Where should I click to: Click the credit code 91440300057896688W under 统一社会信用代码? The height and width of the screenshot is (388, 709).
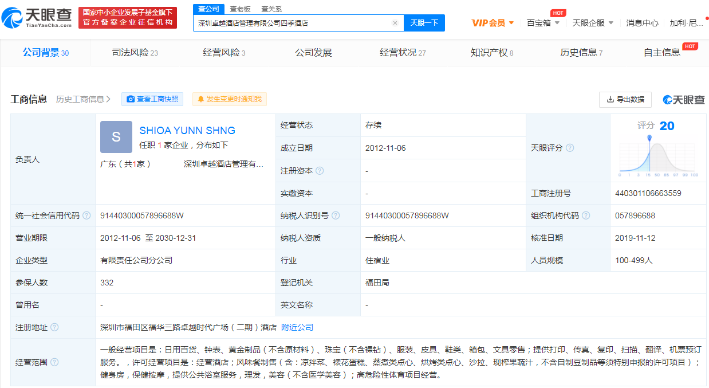[x=142, y=215]
